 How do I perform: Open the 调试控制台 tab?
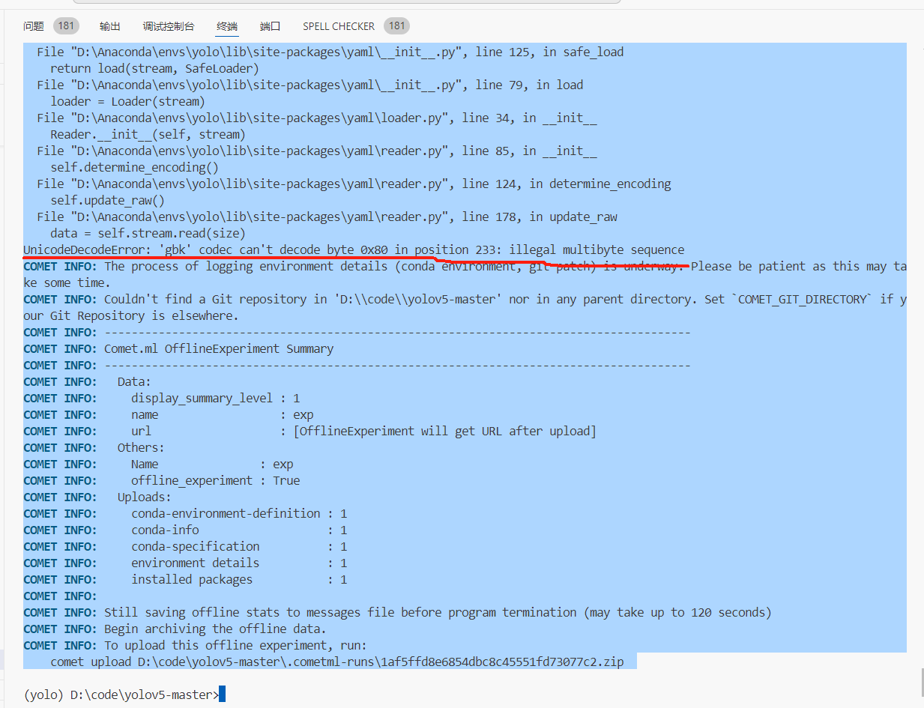click(169, 26)
